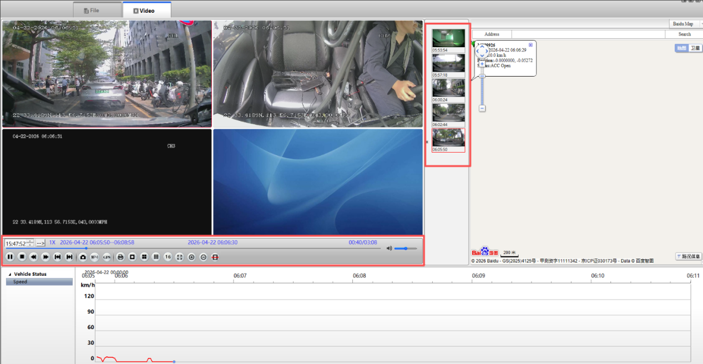Click the MP4 export icon
The image size is (703, 364).
[x=94, y=257]
